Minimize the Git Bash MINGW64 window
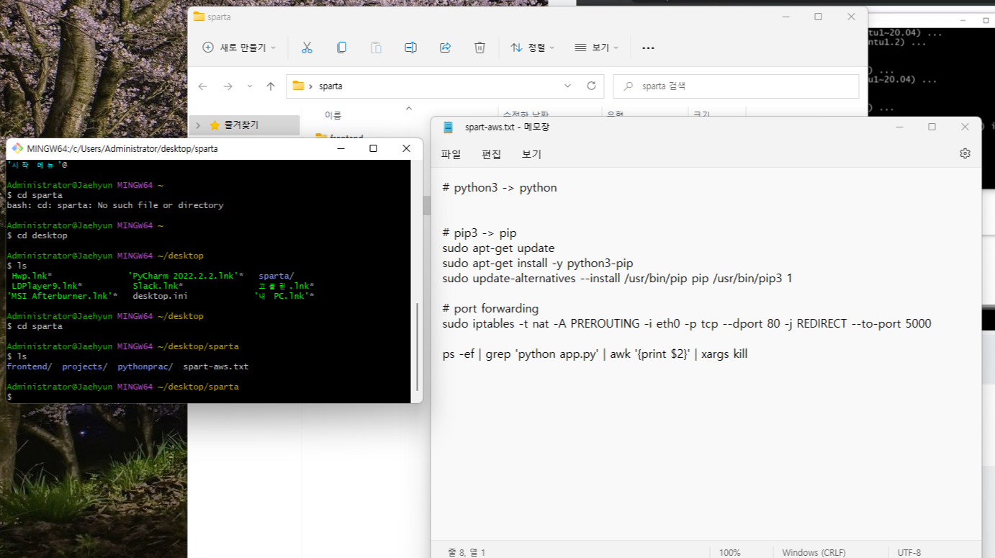The image size is (995, 558). click(x=340, y=148)
